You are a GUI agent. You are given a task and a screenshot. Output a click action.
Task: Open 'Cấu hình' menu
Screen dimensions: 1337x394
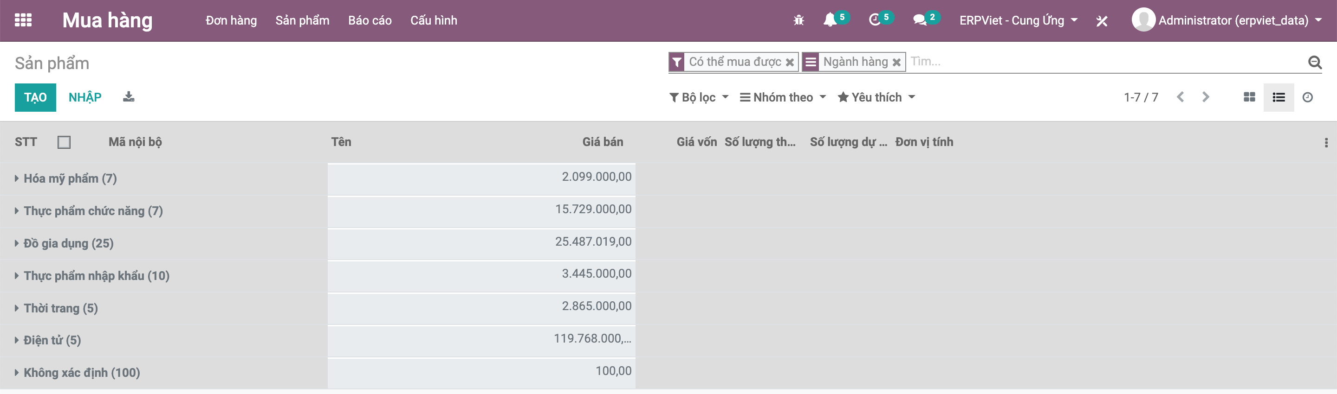[434, 20]
